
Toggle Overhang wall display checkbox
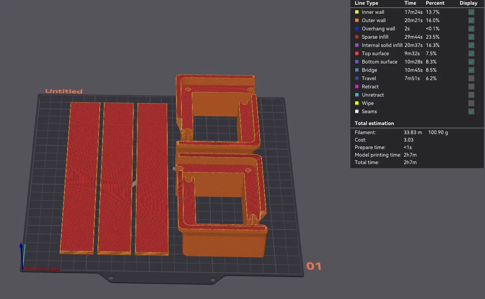[471, 29]
